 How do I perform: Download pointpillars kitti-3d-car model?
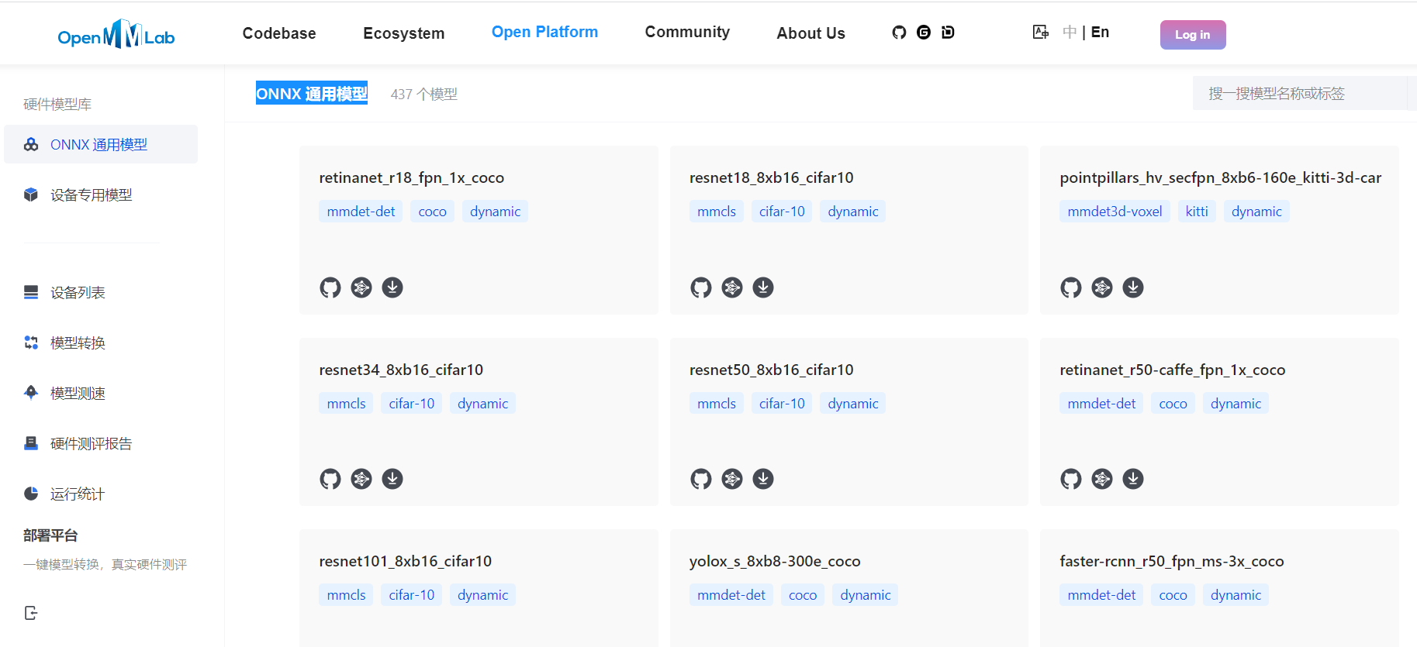click(x=1133, y=287)
